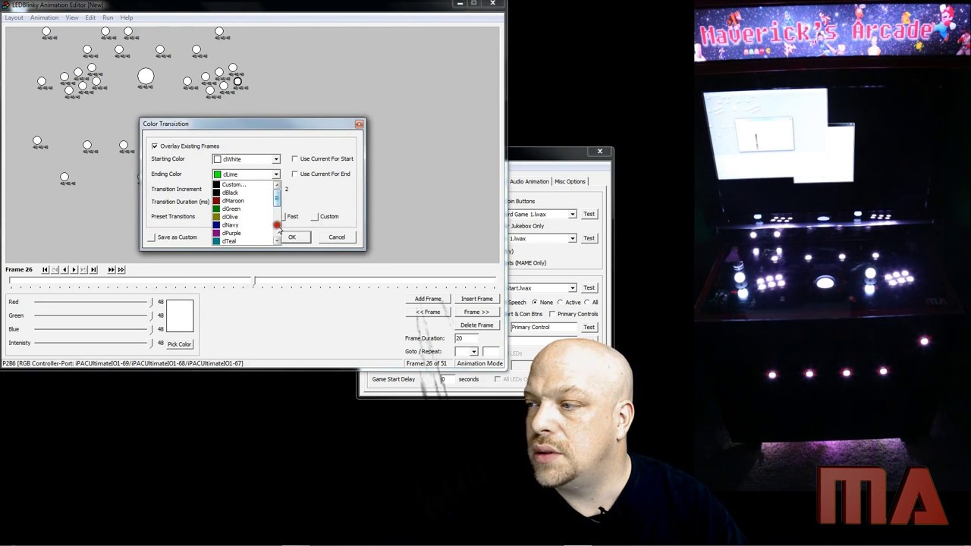Image resolution: width=971 pixels, height=546 pixels.
Task: Choose clBlack from the color list
Action: click(242, 193)
